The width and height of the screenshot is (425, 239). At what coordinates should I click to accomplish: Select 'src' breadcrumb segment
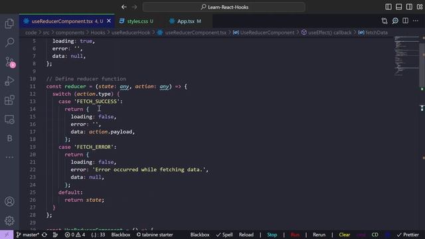click(46, 33)
